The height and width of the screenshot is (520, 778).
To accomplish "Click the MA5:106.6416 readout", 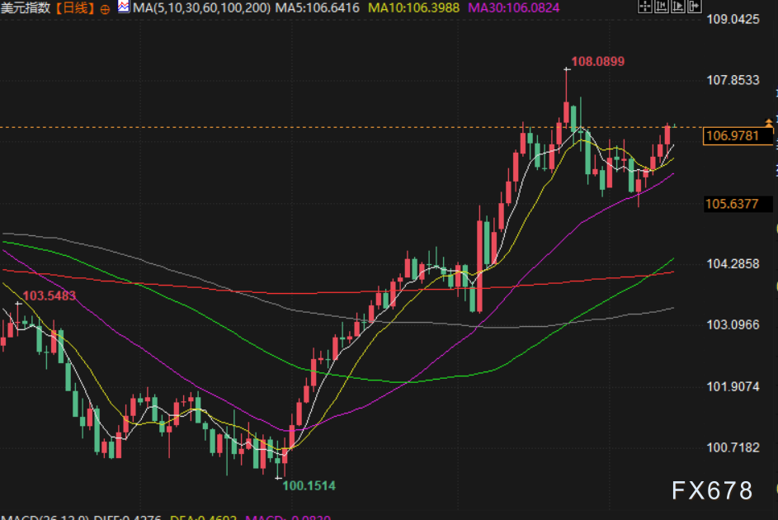I will (x=318, y=8).
